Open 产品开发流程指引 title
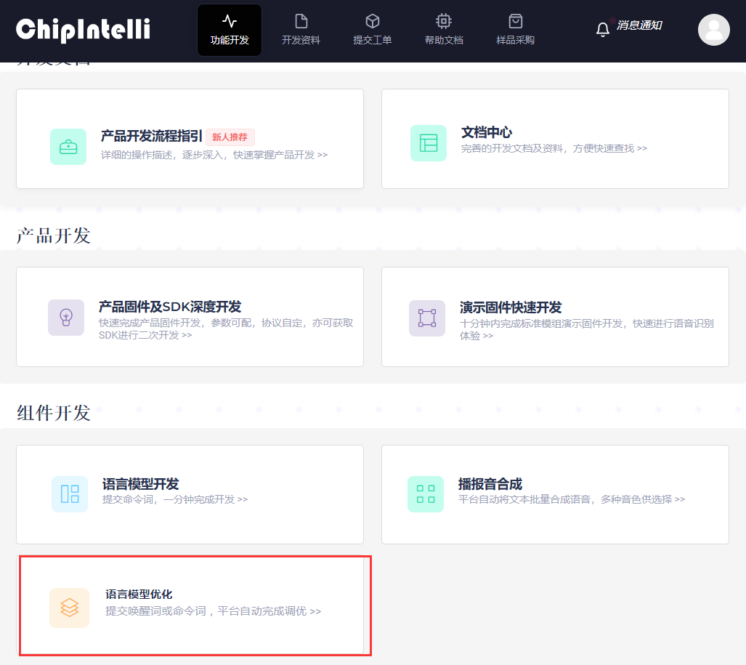This screenshot has width=746, height=665. [151, 136]
